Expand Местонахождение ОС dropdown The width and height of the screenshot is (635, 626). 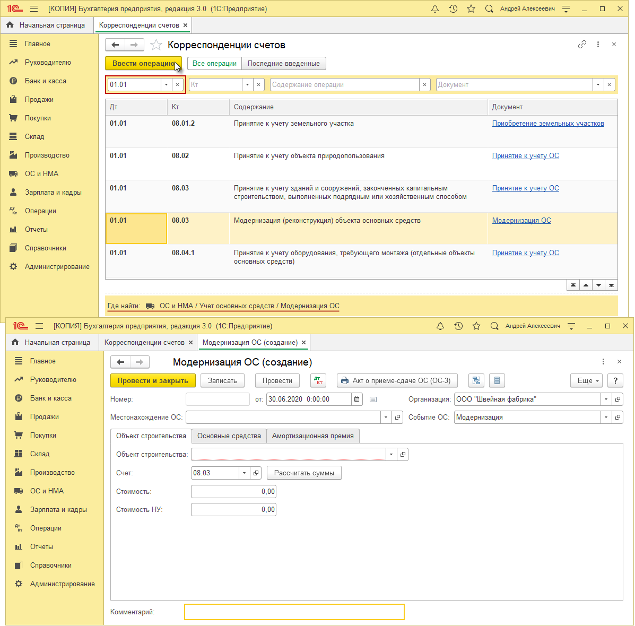386,418
